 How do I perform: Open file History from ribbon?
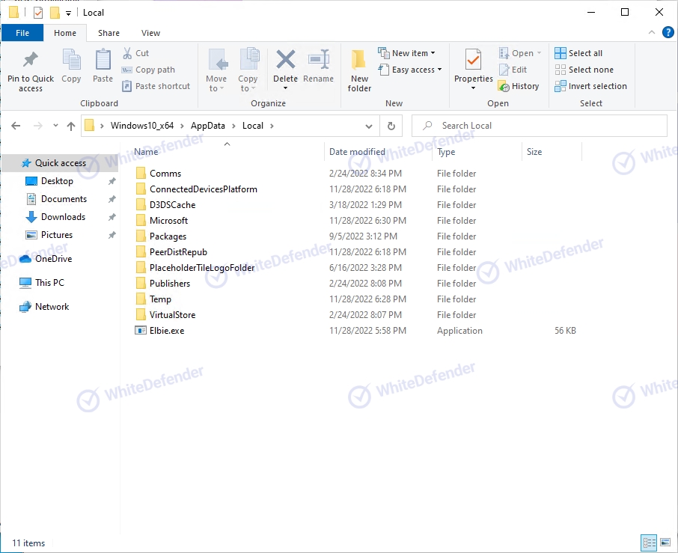click(519, 86)
